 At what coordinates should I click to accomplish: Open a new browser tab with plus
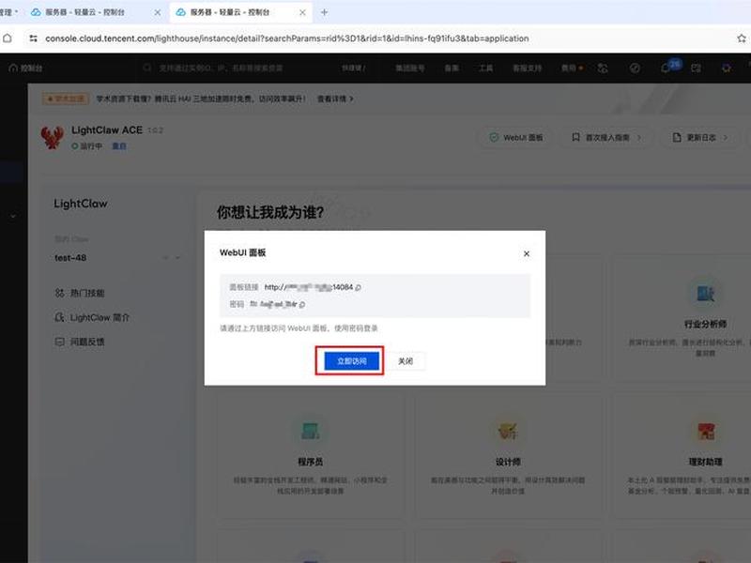click(324, 12)
